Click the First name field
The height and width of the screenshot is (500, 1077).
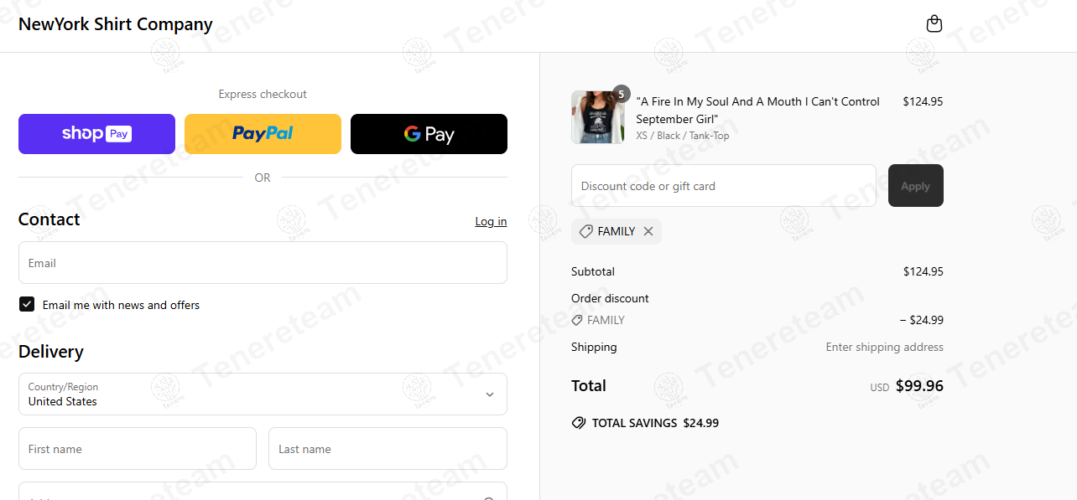138,449
